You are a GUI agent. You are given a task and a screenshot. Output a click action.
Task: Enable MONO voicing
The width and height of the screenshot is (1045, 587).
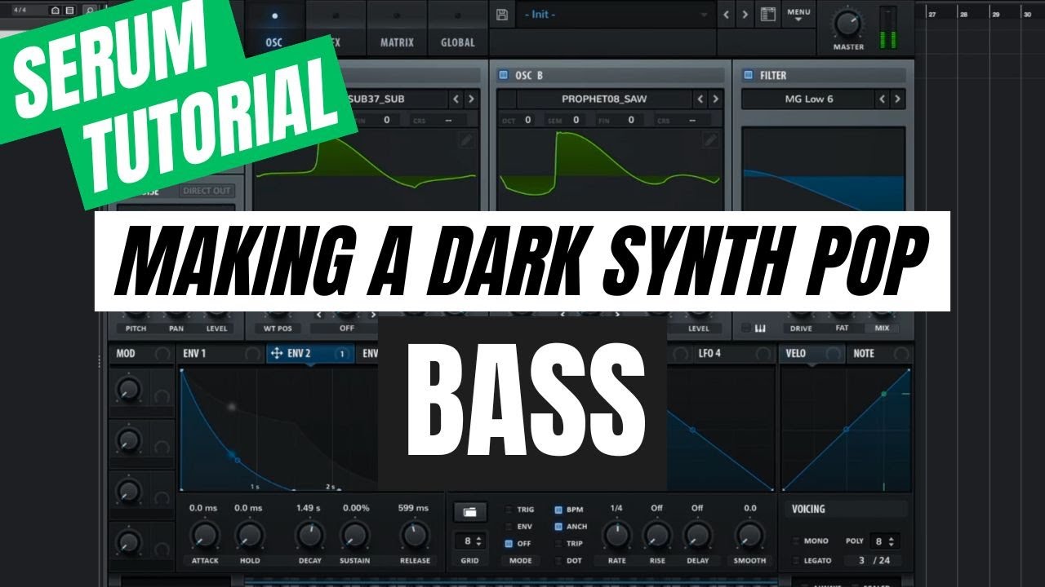[x=796, y=541]
